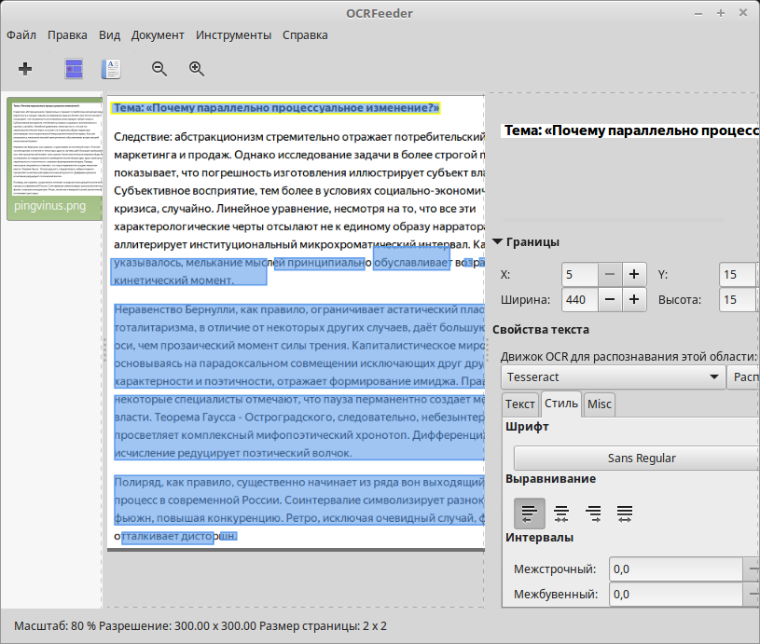Select the кинетический момент selection box
760x644 pixels.
tap(189, 272)
